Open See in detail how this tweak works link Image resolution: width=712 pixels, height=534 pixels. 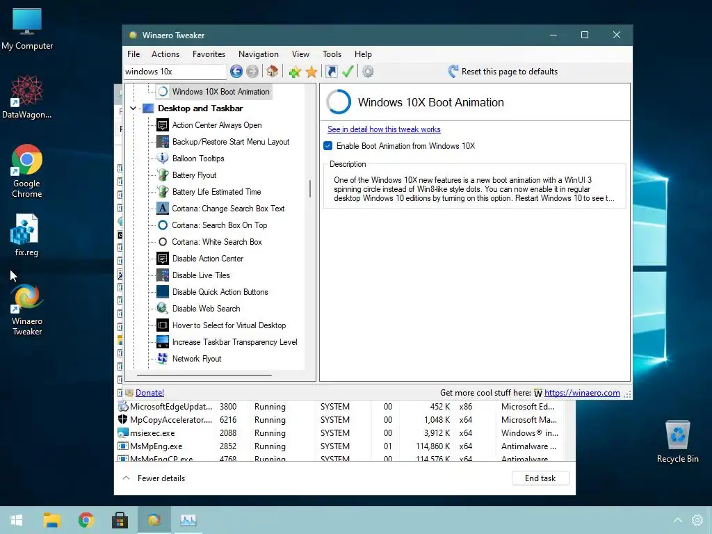pyautogui.click(x=384, y=129)
